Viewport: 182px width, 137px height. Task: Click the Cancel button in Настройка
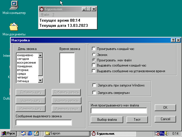tap(165, 119)
